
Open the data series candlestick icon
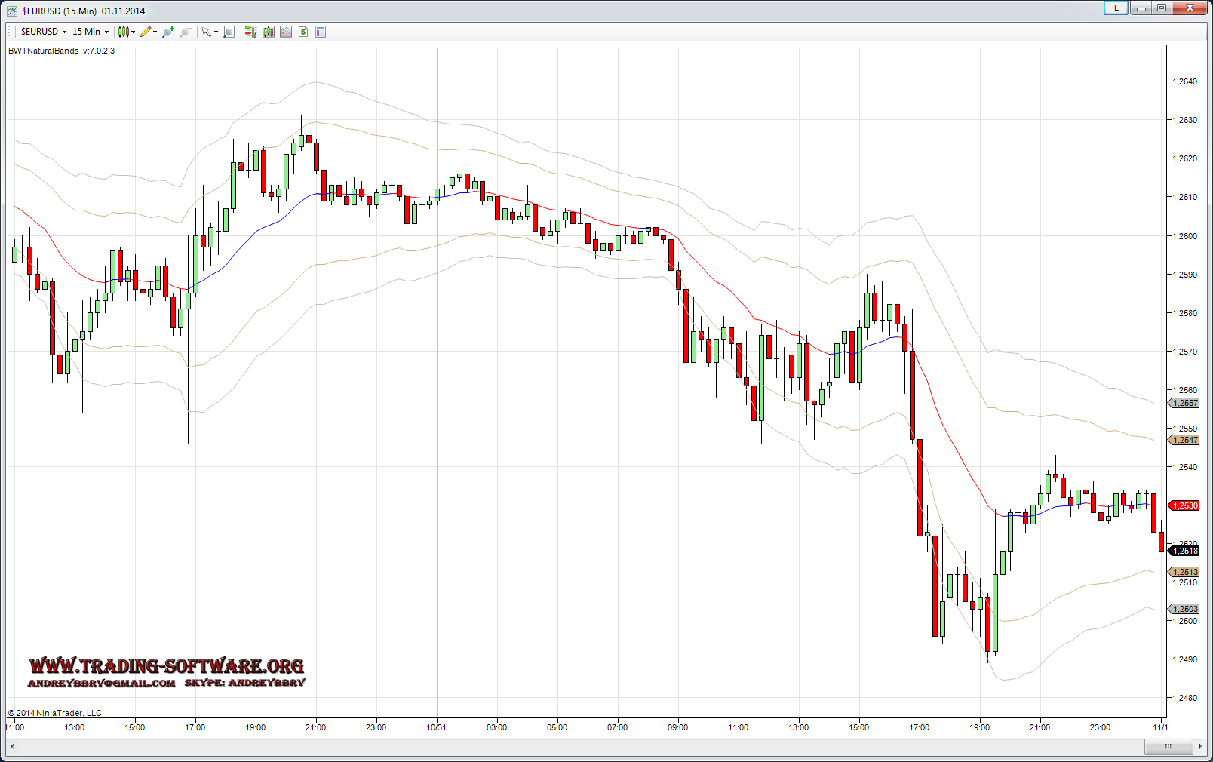tap(269, 32)
